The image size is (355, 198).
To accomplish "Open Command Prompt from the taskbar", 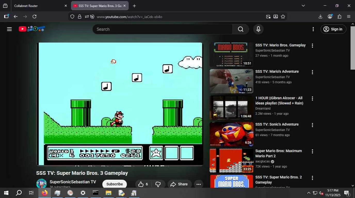I will click(95, 193).
